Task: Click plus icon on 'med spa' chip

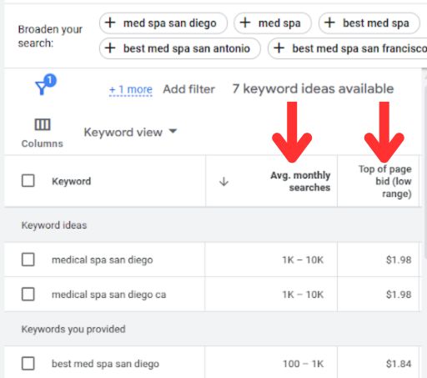Action: [245, 23]
